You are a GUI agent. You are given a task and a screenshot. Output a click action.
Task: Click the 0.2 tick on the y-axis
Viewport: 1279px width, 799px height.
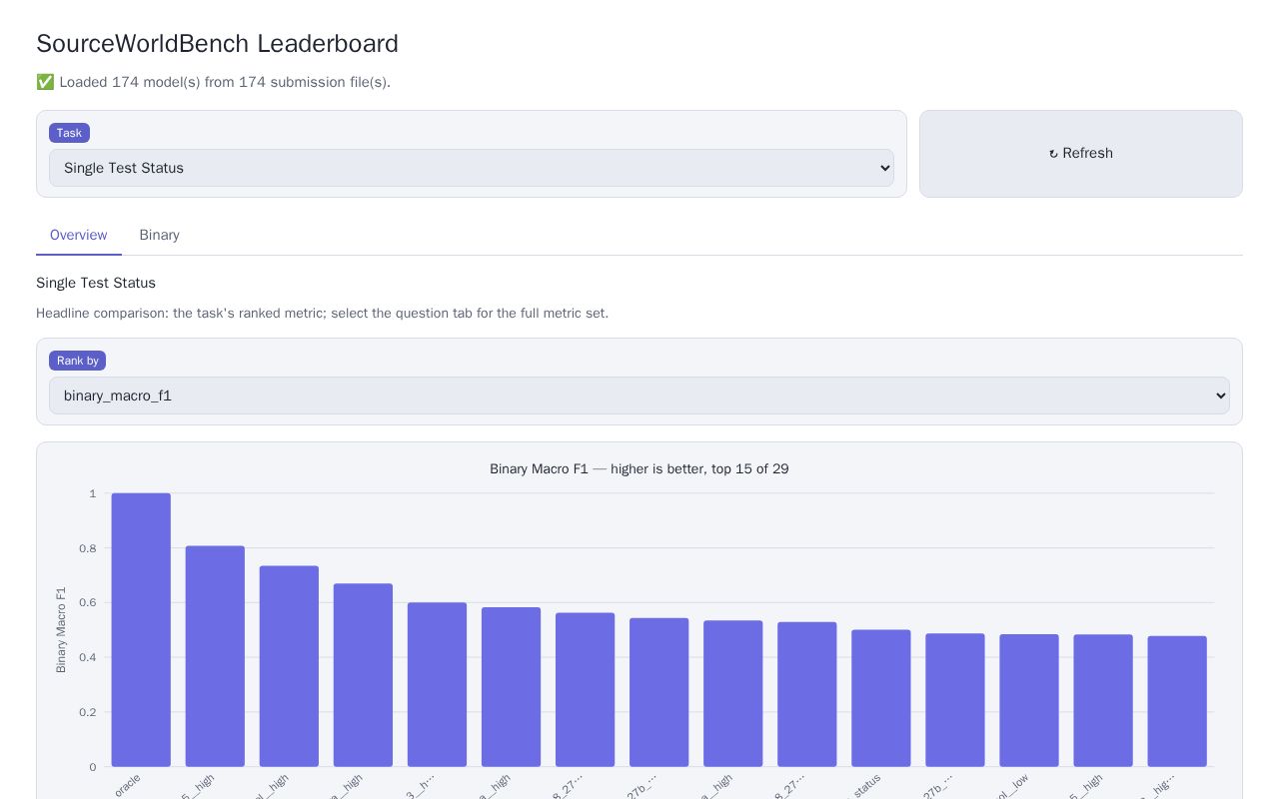coord(90,712)
